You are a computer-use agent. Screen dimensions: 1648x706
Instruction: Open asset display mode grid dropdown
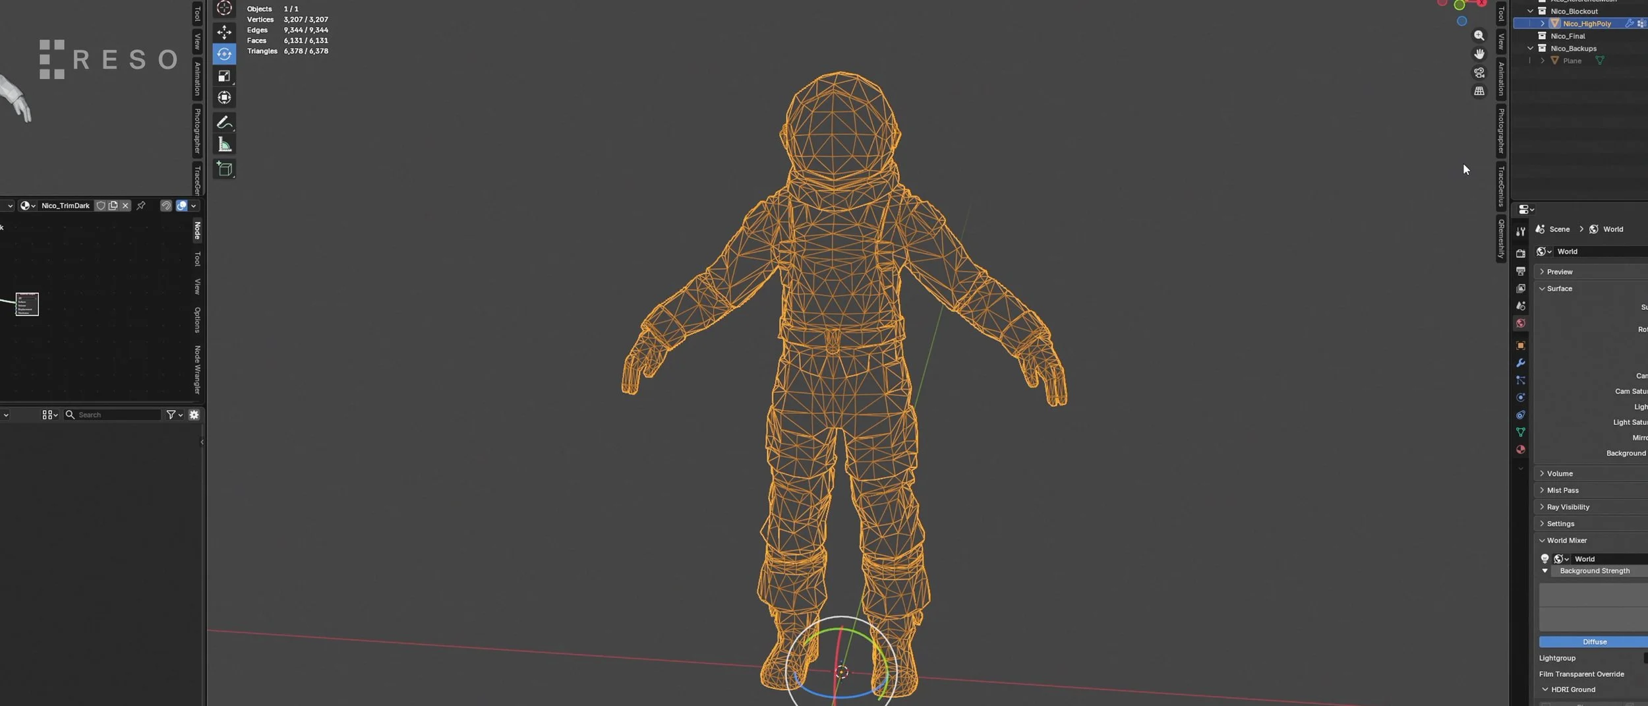(50, 415)
